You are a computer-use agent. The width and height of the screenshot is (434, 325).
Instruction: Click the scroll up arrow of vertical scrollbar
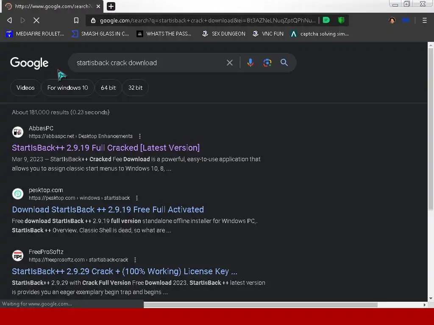click(x=431, y=45)
